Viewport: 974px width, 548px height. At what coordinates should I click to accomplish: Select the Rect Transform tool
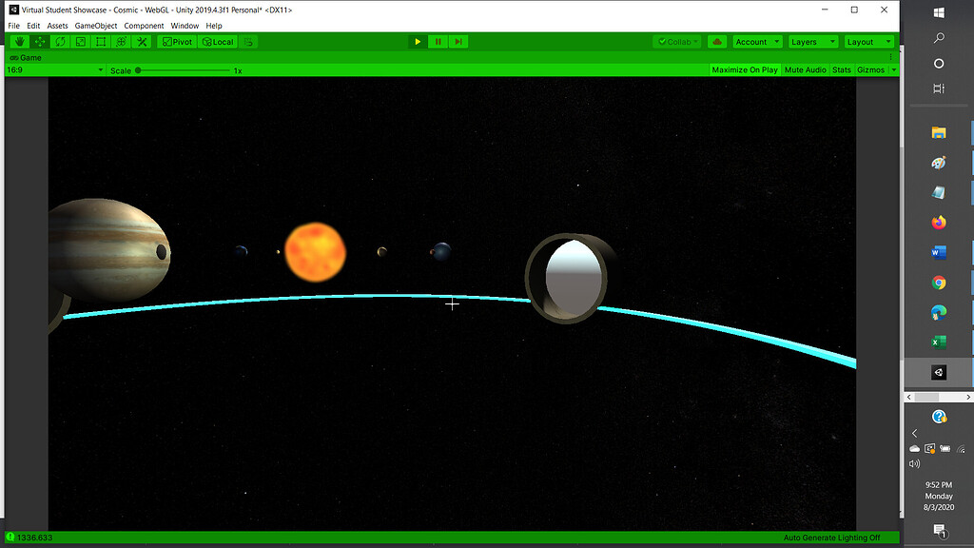tap(101, 41)
